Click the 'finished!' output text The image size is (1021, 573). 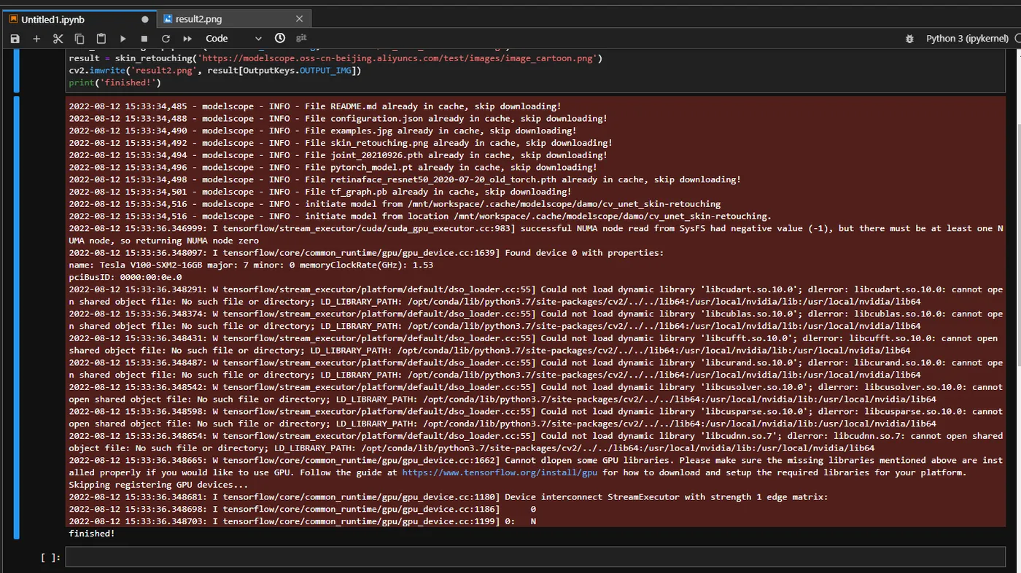click(x=92, y=534)
